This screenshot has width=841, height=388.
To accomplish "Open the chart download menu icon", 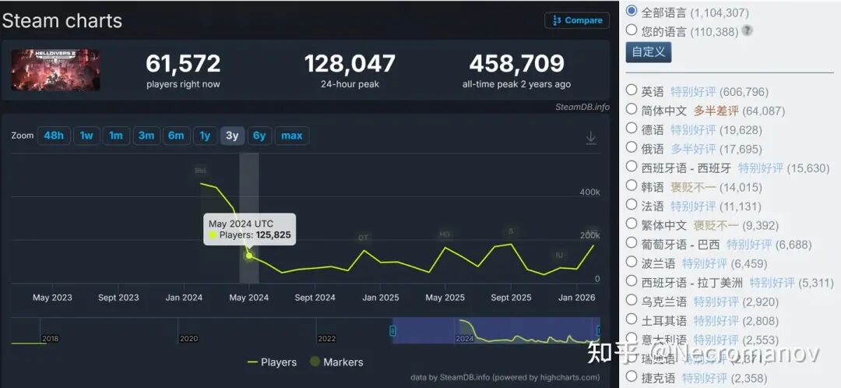I will coord(590,138).
